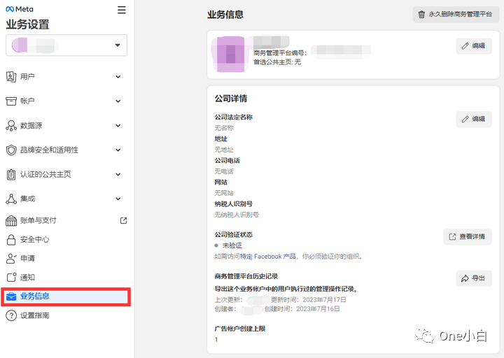Click the trash can icon in delete button

pyautogui.click(x=421, y=15)
